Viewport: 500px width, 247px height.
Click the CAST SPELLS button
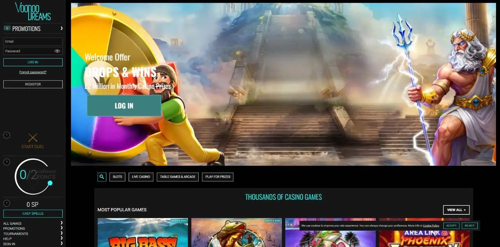tap(33, 214)
